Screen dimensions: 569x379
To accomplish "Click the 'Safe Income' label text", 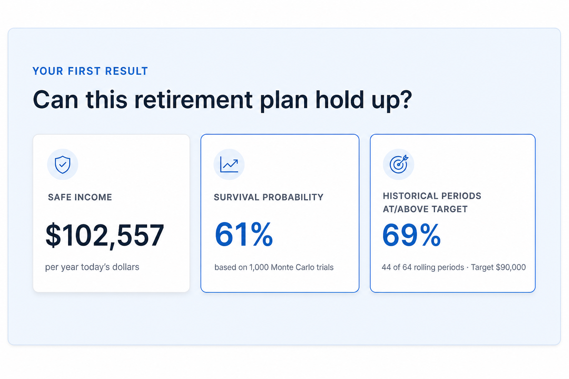I will pos(80,197).
